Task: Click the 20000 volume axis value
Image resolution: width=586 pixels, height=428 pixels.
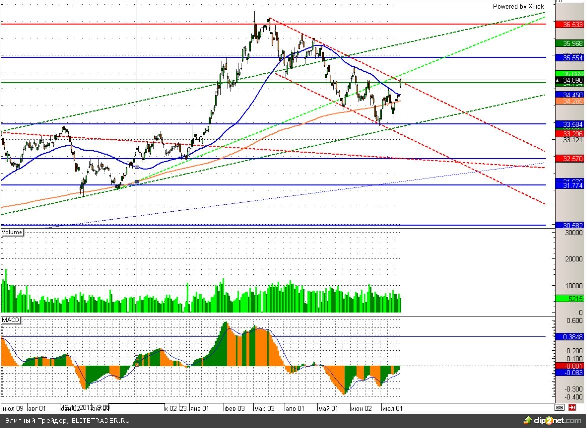Action: 573,259
